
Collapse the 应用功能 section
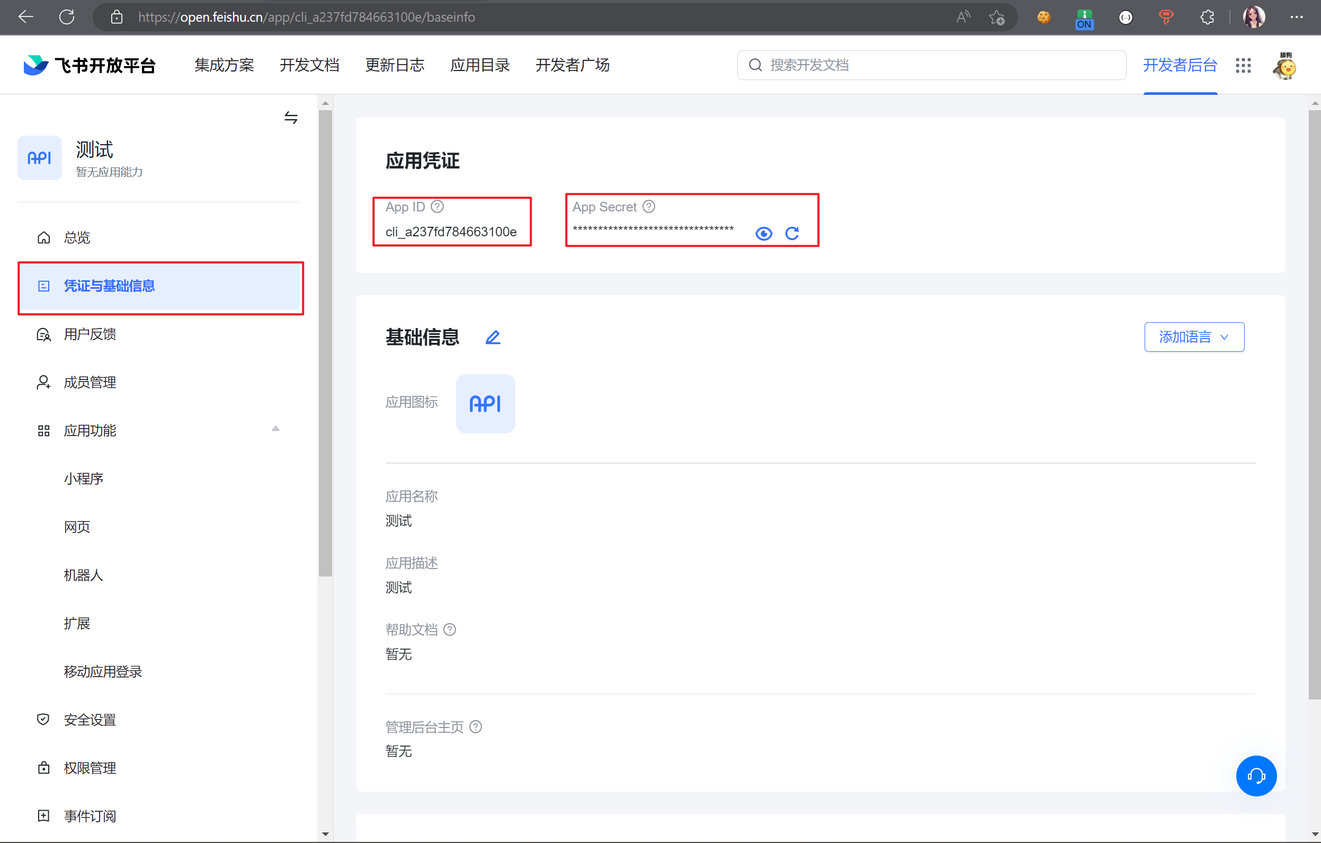pyautogui.click(x=275, y=429)
